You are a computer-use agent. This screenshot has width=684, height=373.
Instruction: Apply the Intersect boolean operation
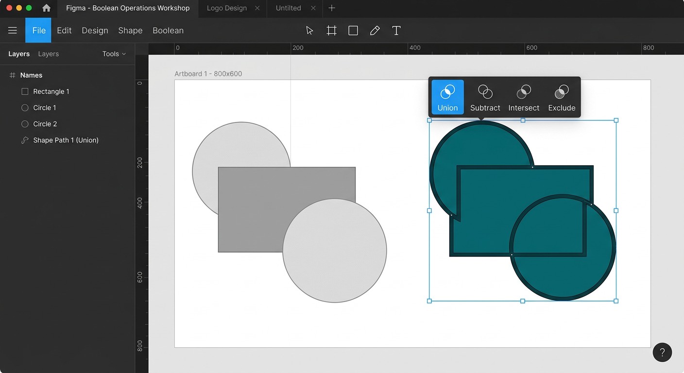(x=524, y=97)
